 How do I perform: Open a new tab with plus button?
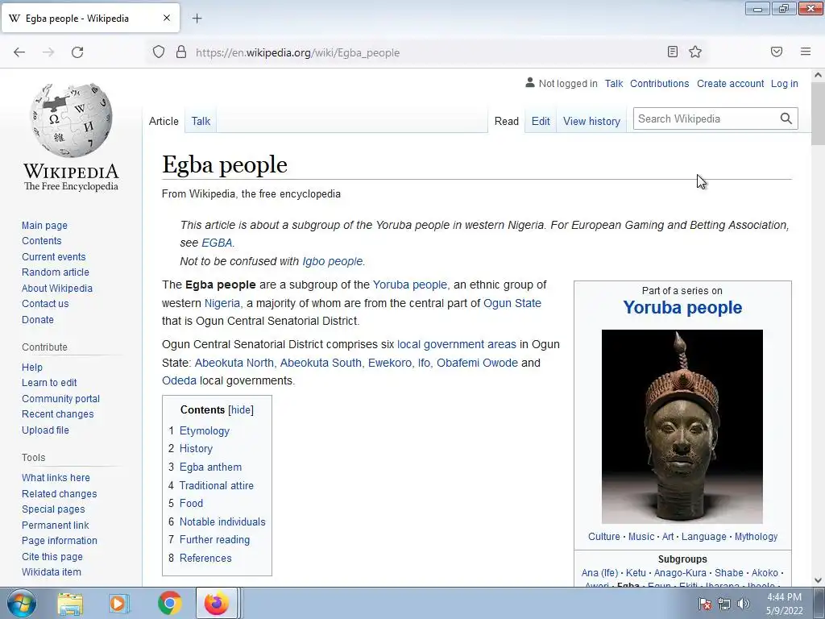pyautogui.click(x=197, y=19)
